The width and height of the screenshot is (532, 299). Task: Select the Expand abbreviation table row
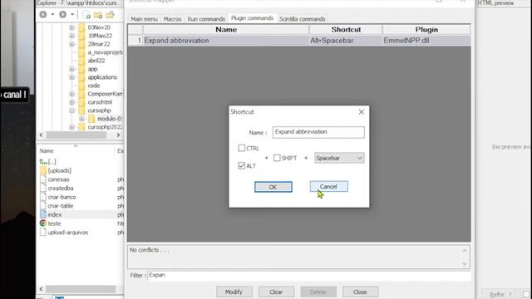tap(299, 41)
